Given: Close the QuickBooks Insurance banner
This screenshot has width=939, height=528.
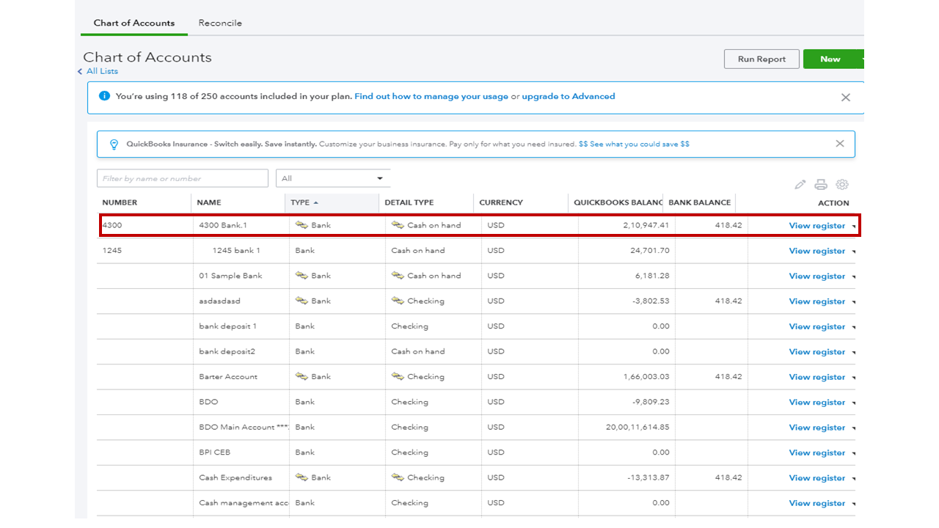Looking at the screenshot, I should pyautogui.click(x=840, y=144).
